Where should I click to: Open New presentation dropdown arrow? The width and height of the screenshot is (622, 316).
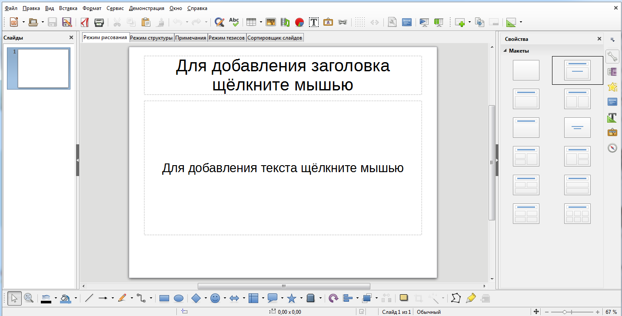point(23,22)
